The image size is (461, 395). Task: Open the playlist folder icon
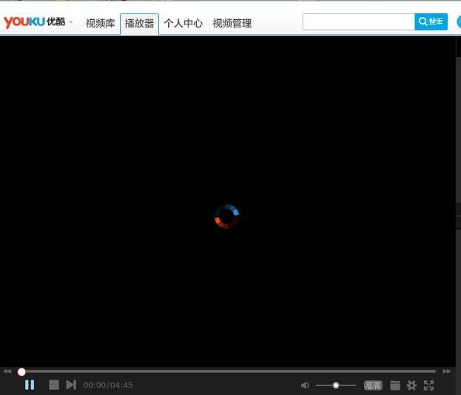pos(395,385)
